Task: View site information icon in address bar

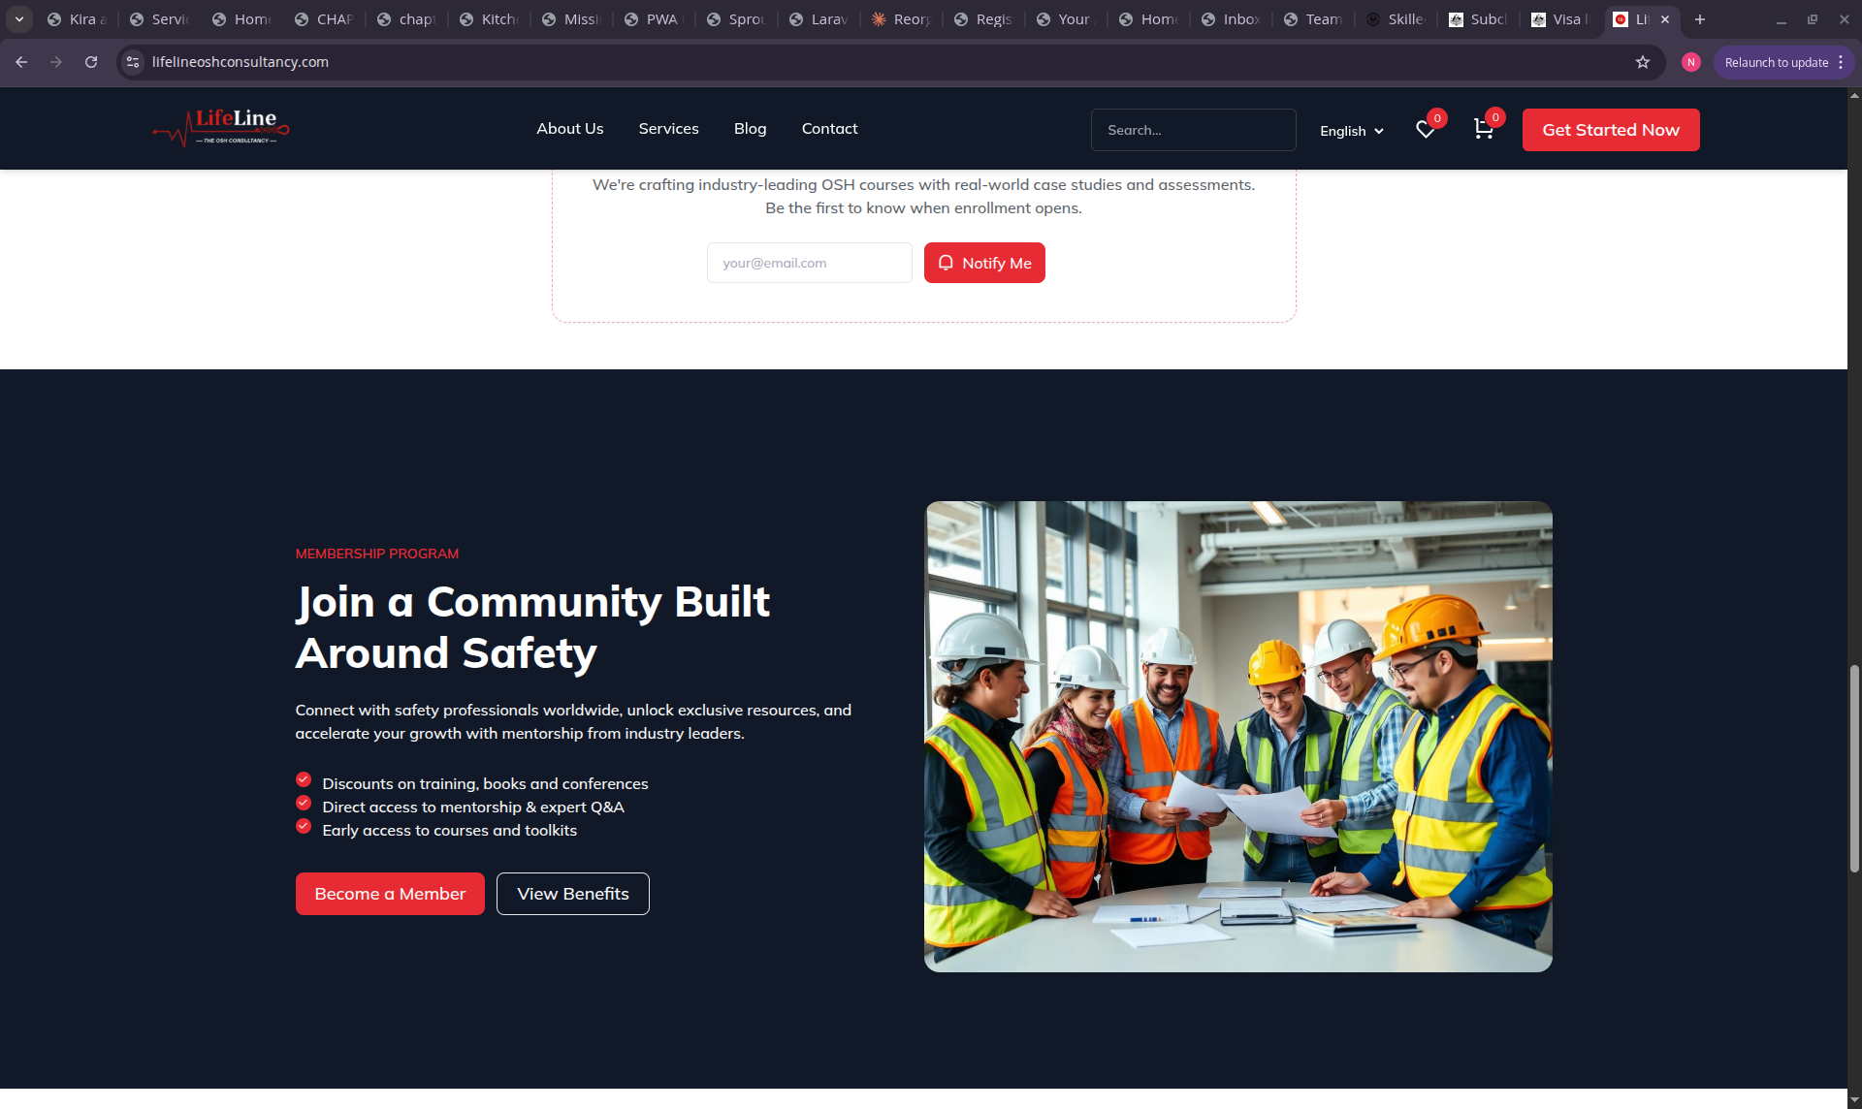Action: click(x=133, y=62)
